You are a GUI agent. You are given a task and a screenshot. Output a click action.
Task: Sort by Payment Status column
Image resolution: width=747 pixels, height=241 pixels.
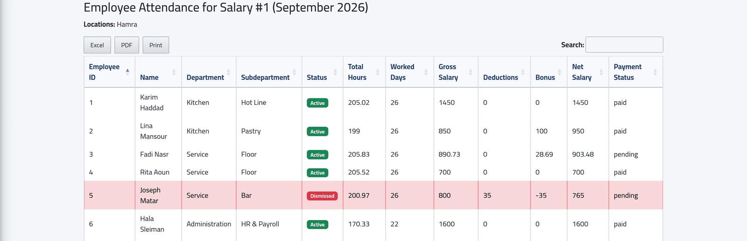pos(635,72)
